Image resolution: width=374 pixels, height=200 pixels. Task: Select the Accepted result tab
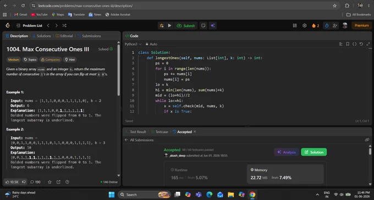point(182,132)
